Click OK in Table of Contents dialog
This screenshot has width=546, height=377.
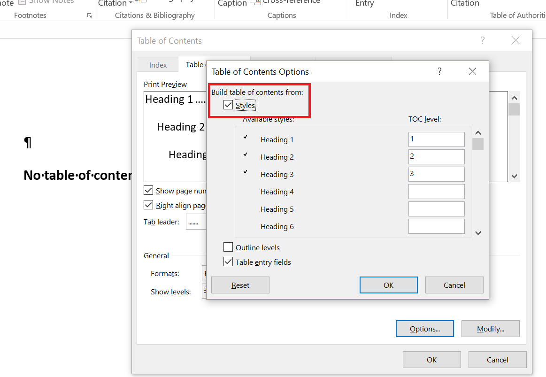coord(432,360)
